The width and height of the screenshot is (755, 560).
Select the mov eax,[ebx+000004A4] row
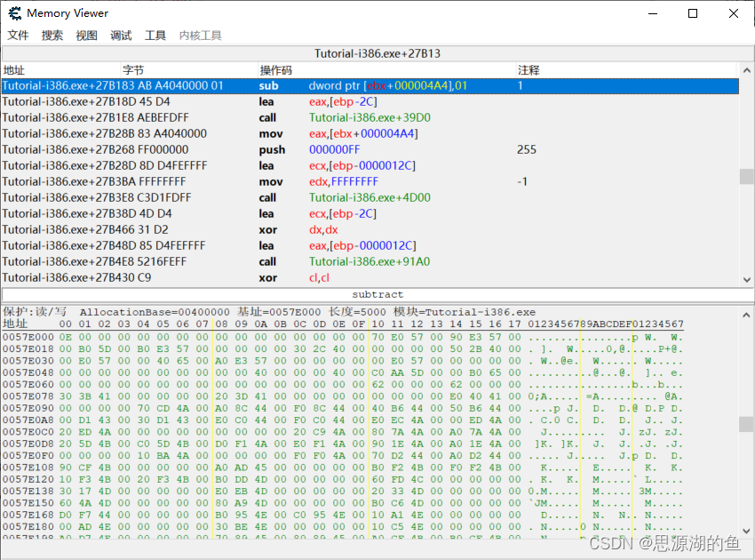[x=370, y=133]
